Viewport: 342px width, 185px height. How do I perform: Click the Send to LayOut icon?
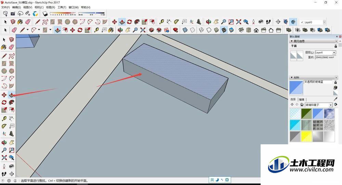[x=167, y=30]
